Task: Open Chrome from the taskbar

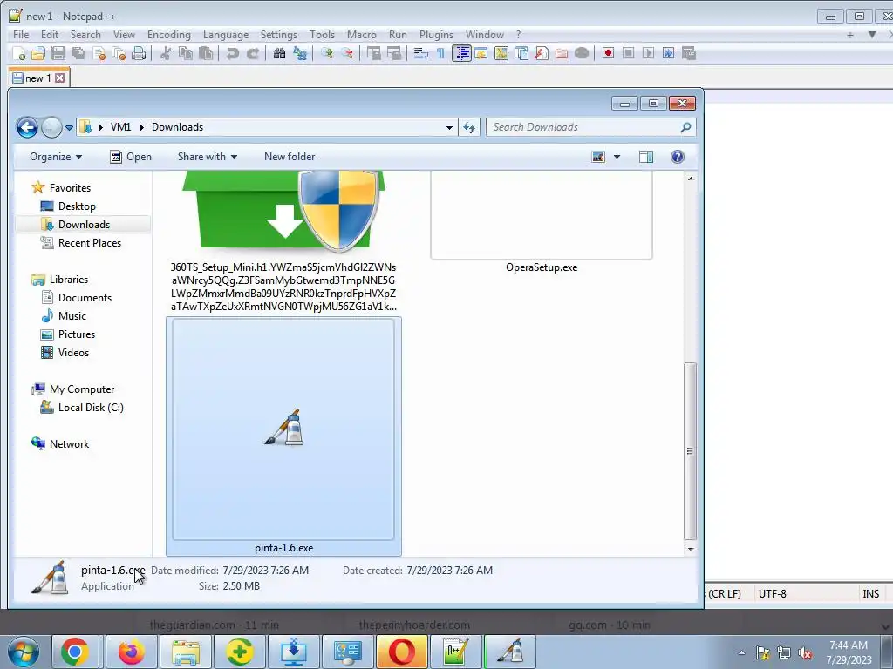Action: click(x=75, y=652)
